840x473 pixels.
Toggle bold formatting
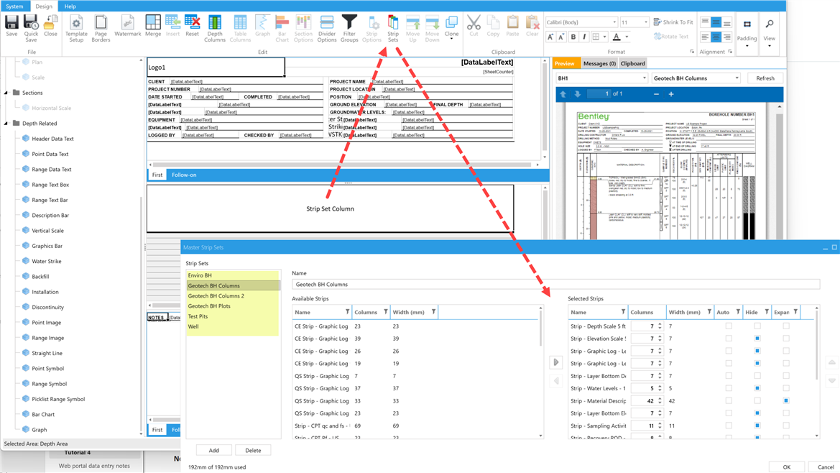click(573, 37)
